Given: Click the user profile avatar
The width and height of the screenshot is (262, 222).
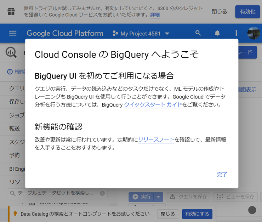Looking at the screenshot, I should [254, 33].
